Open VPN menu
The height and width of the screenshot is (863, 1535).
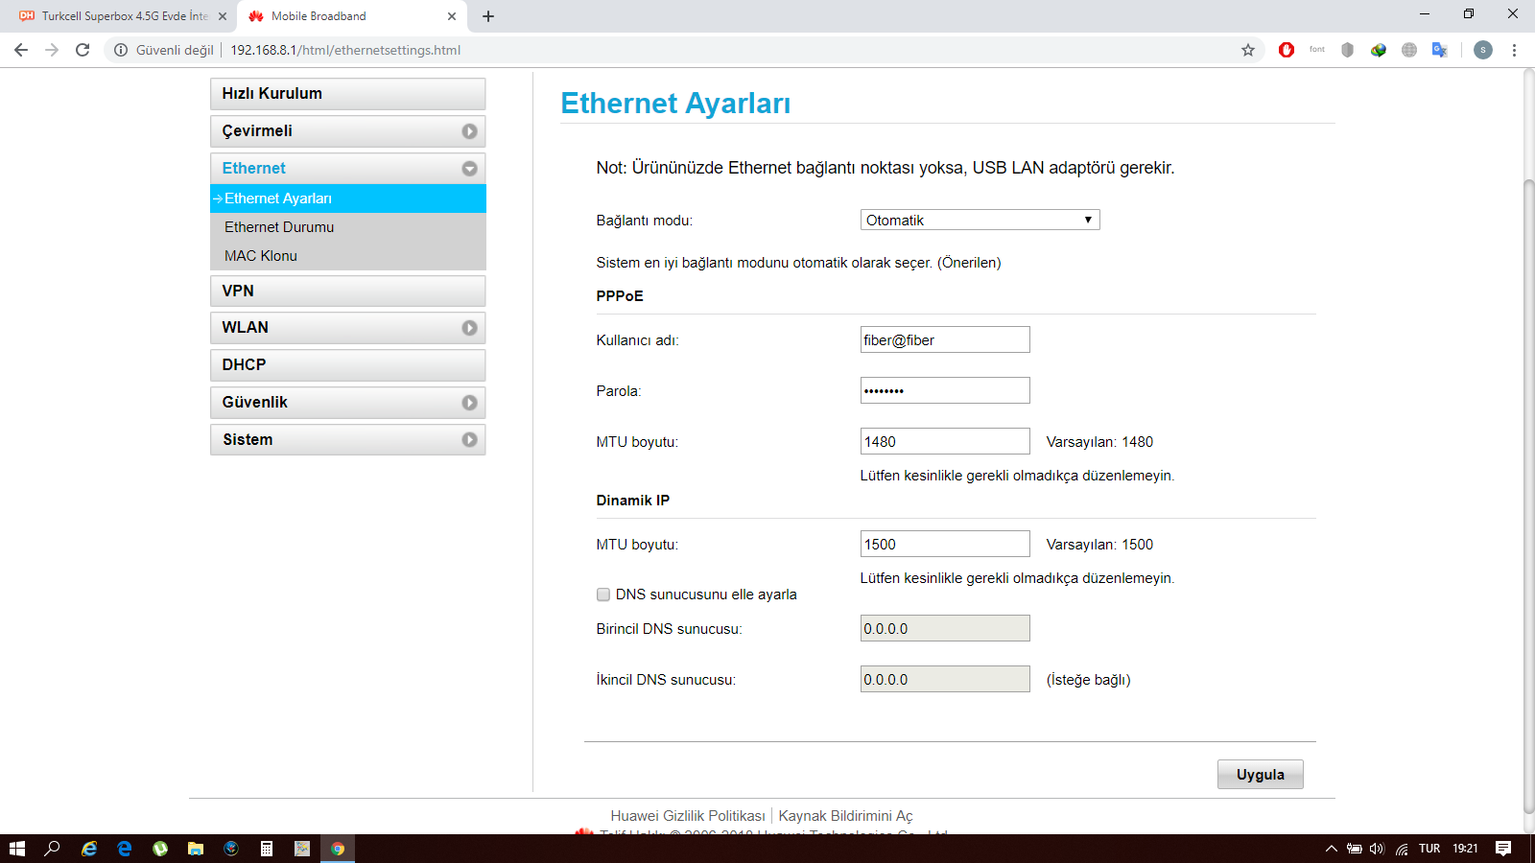click(347, 291)
